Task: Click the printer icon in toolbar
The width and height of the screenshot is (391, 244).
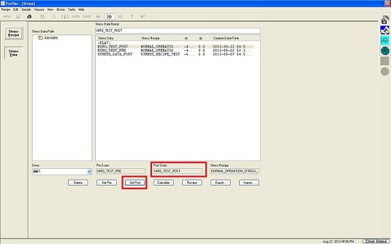Action: [29, 17]
